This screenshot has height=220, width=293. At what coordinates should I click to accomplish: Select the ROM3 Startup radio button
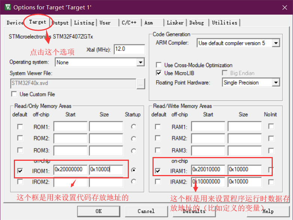pyautogui.click(x=133, y=151)
